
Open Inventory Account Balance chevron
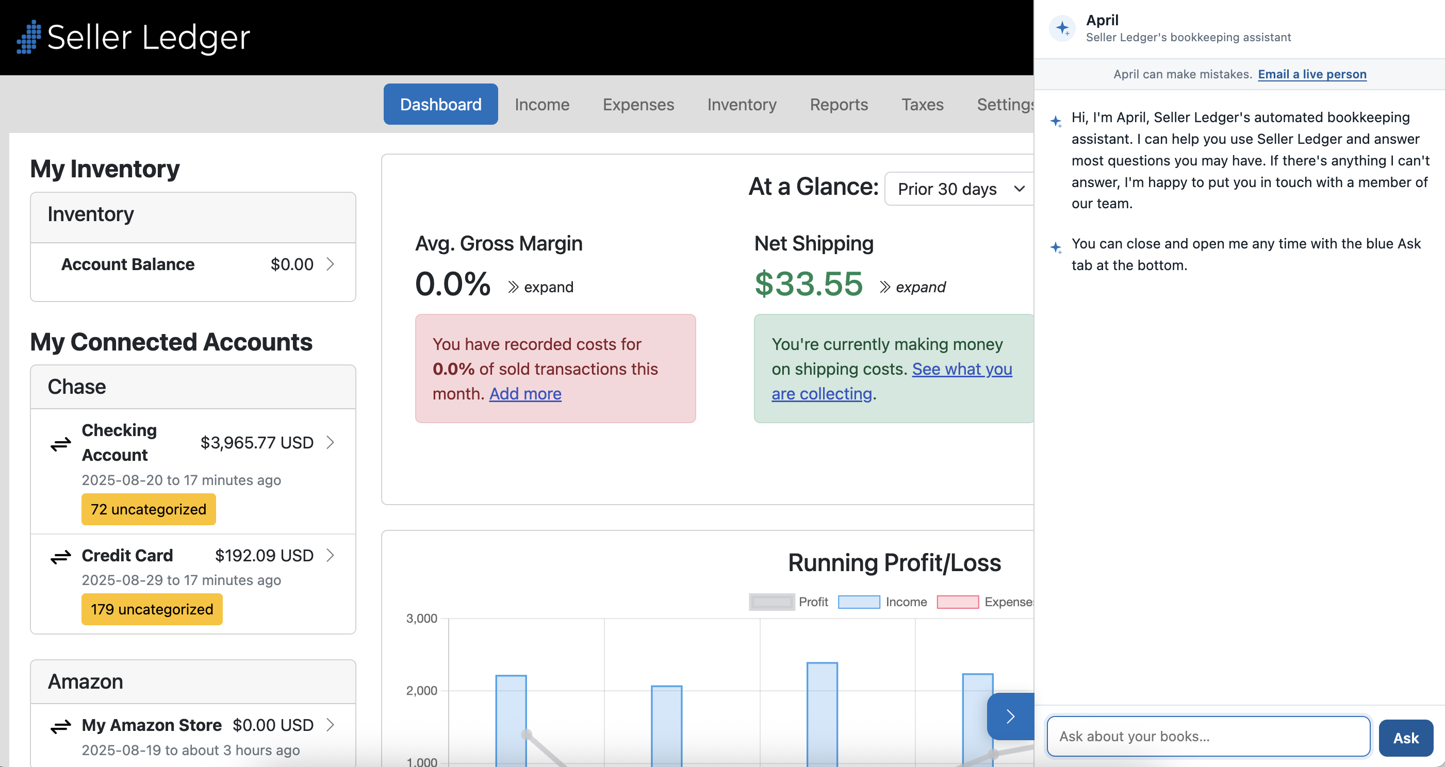click(331, 264)
